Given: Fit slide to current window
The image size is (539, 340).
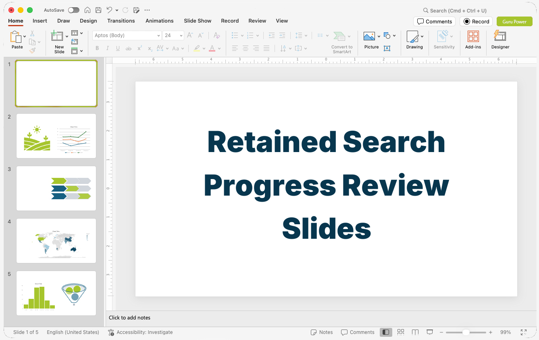Looking at the screenshot, I should tap(524, 332).
